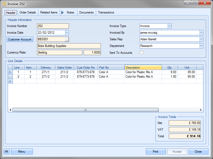This screenshot has height=159, width=213.
Task: Open the Invoice Type dropdown
Action: [x=169, y=26]
